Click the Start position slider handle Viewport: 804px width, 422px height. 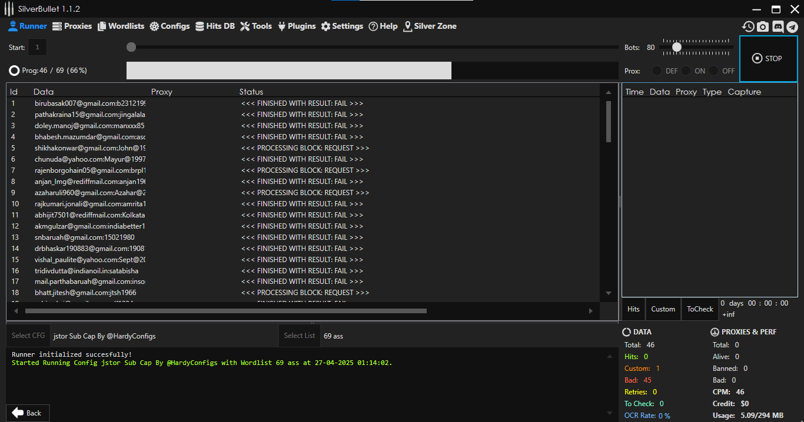point(131,47)
